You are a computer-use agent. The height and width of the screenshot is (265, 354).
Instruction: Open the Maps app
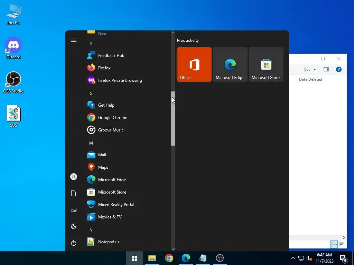coord(128,167)
